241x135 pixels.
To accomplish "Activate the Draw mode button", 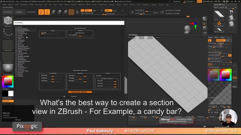I will pos(47,12).
